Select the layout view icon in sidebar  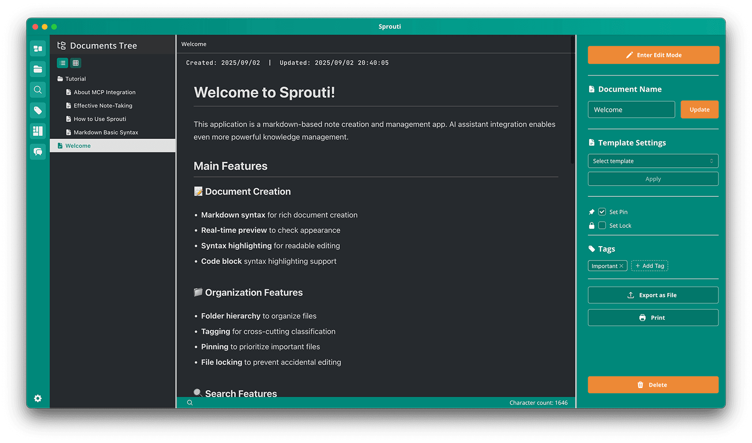(x=38, y=131)
